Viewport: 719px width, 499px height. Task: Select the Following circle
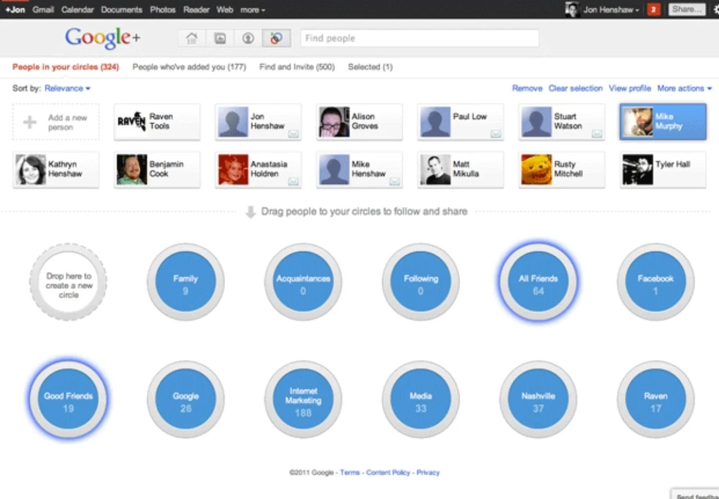(x=421, y=282)
